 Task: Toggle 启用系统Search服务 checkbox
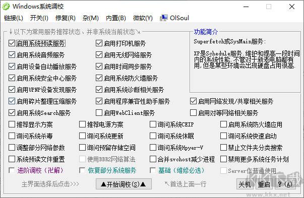click(x=12, y=113)
